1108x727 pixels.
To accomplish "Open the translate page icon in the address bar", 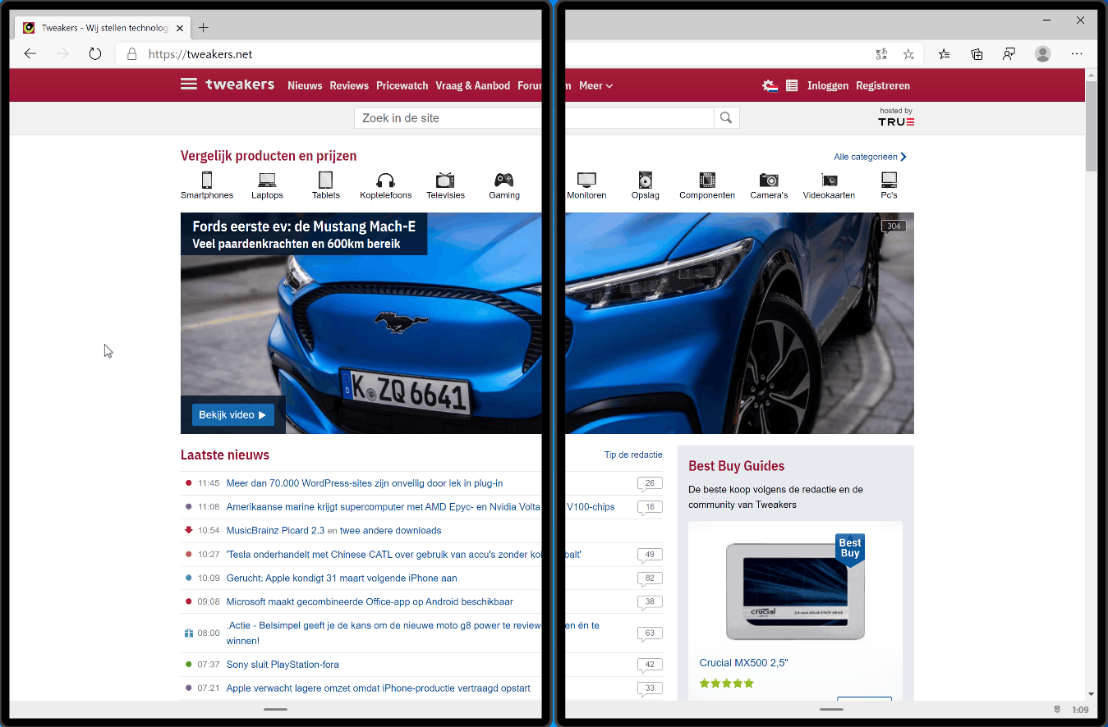I will (881, 53).
